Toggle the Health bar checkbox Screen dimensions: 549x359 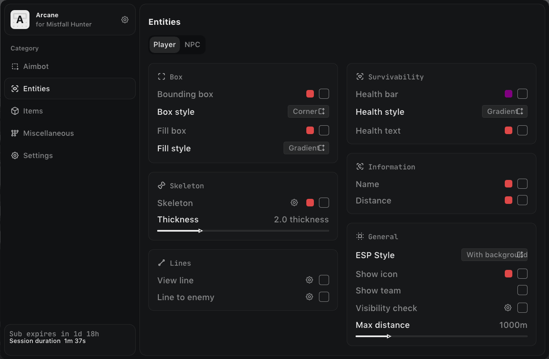click(522, 94)
